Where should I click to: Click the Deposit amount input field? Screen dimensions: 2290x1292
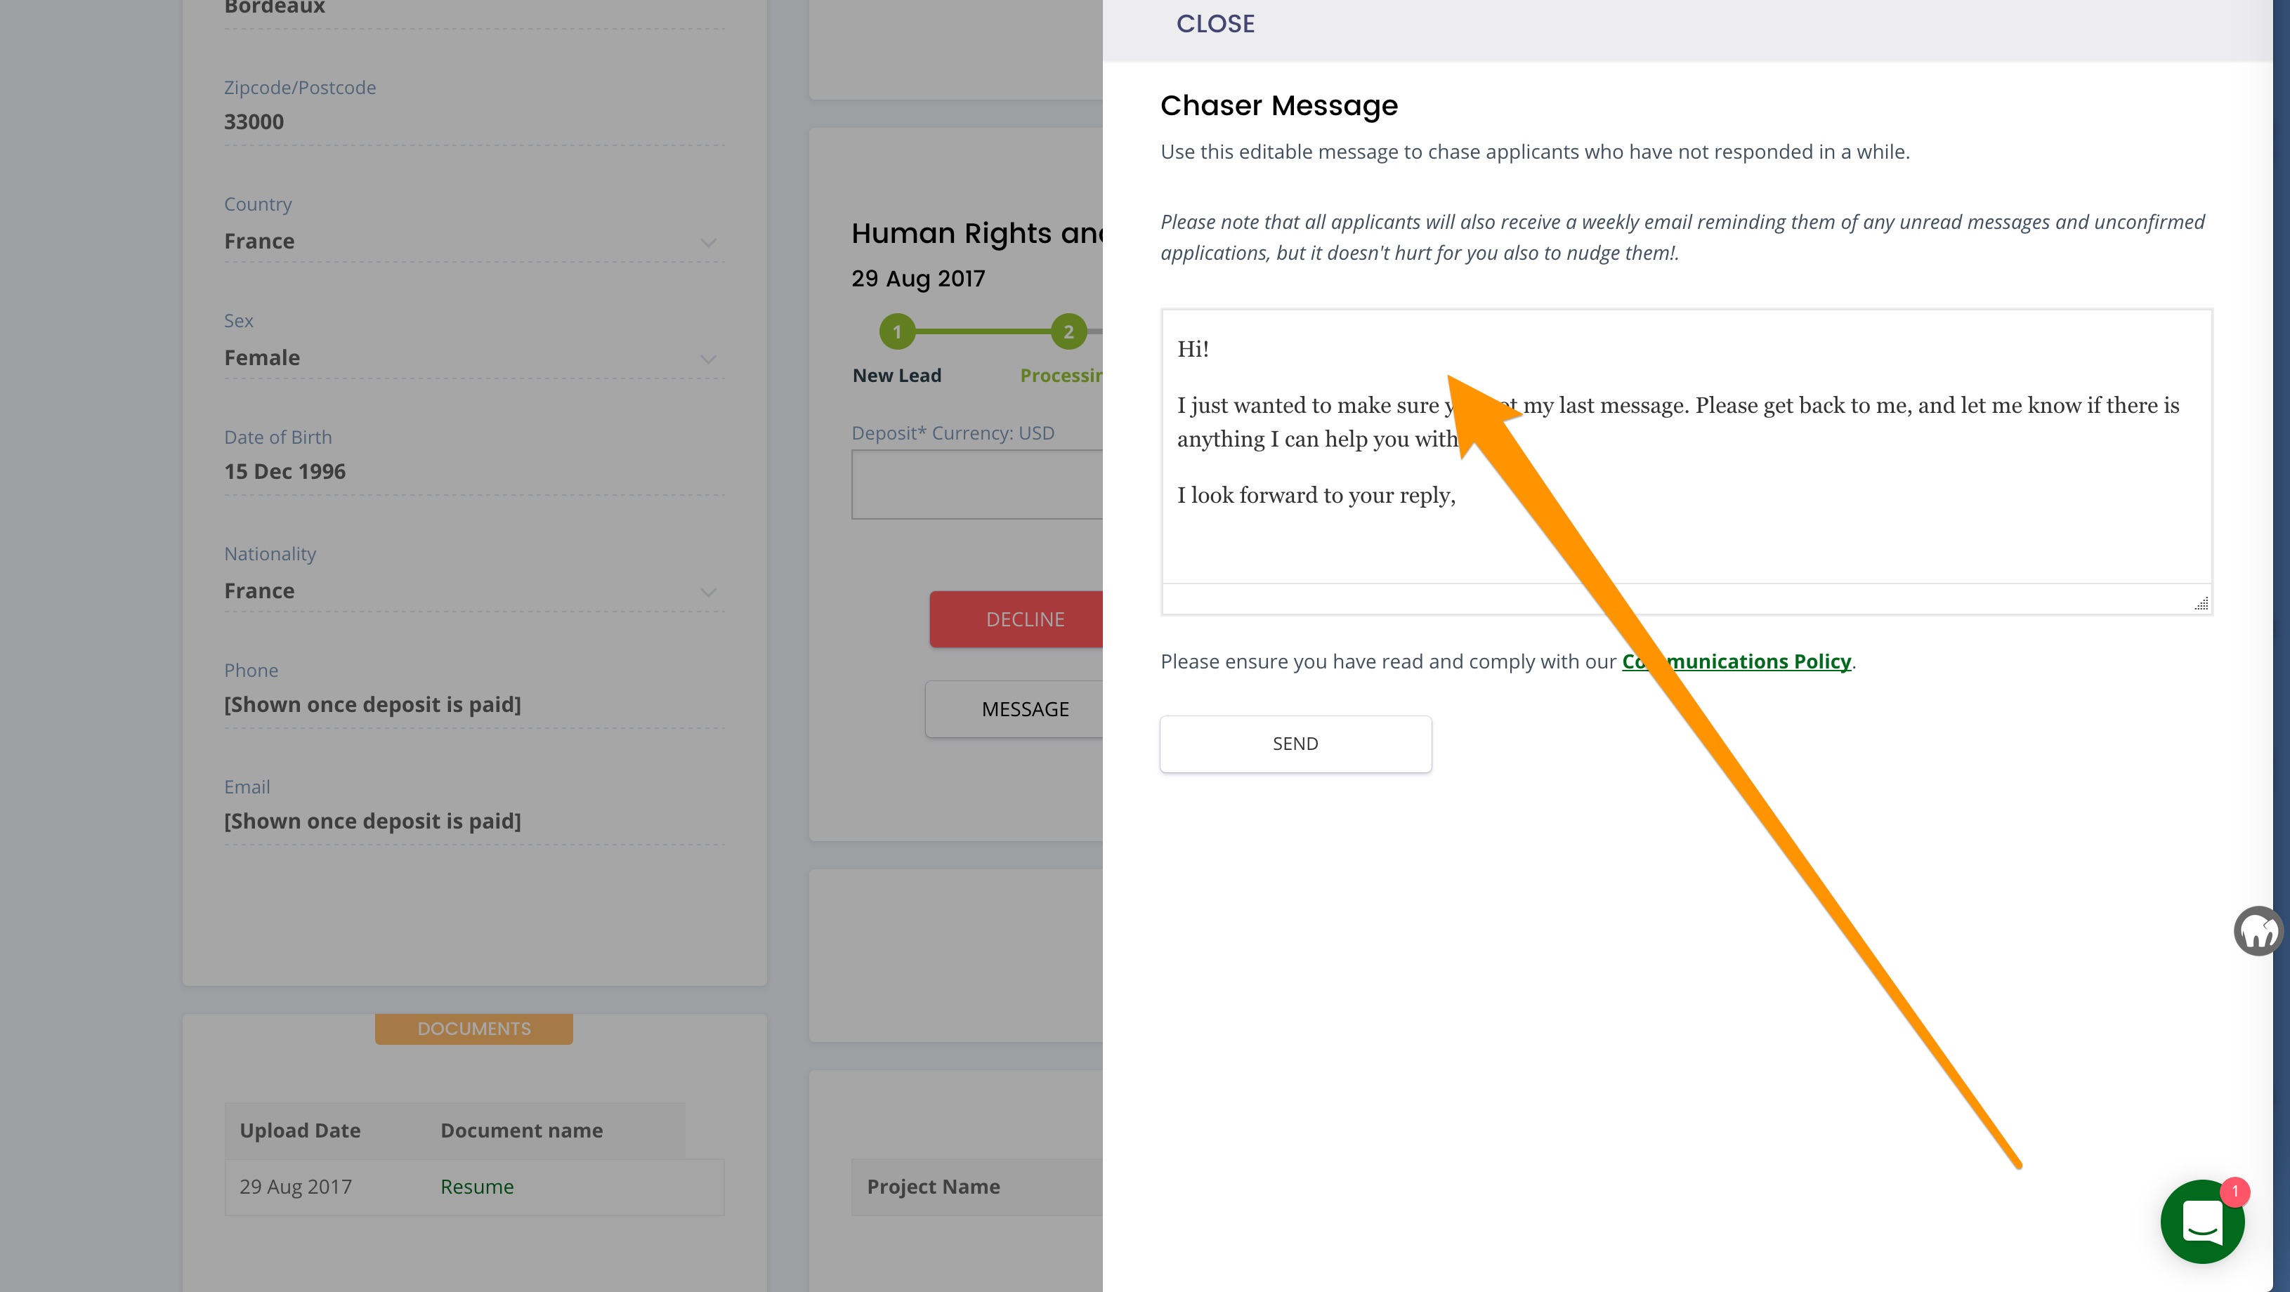pos(976,485)
